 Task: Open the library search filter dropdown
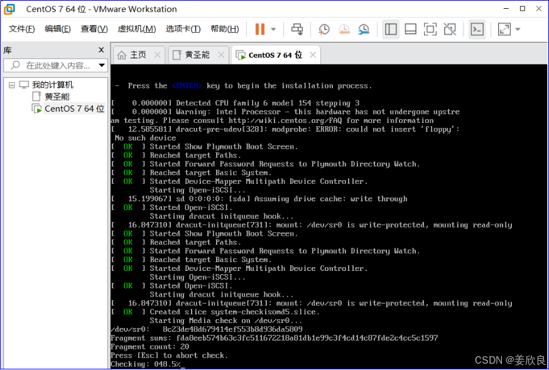(102, 65)
